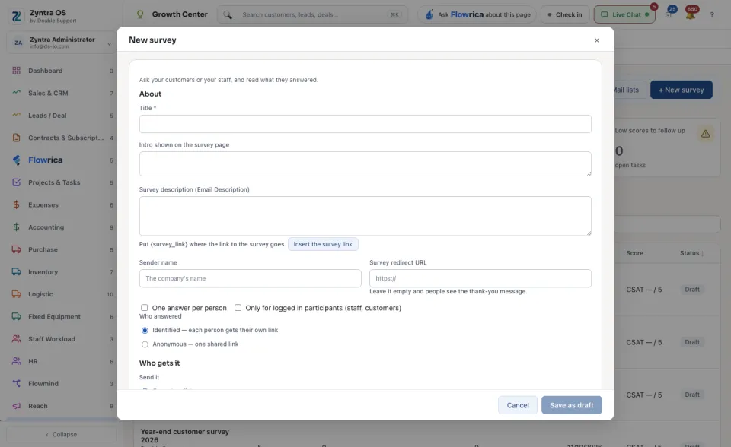Select Anonymous — one shared link
Image resolution: width=731 pixels, height=447 pixels.
pyautogui.click(x=145, y=344)
